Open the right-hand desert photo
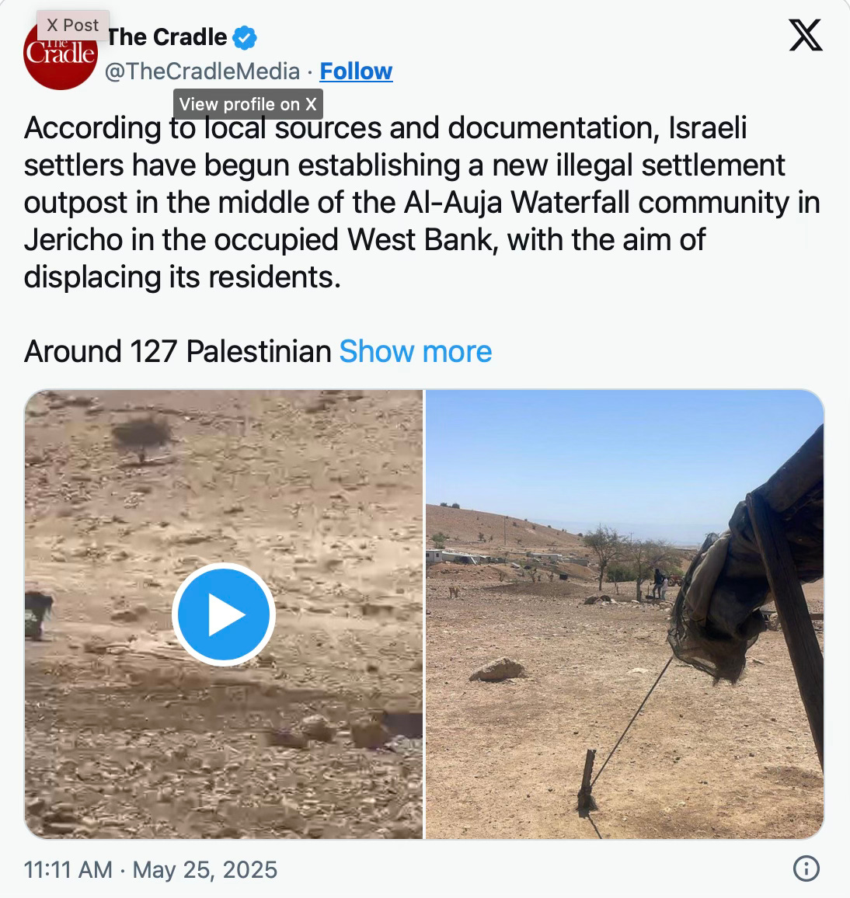This screenshot has height=898, width=850. [x=625, y=614]
